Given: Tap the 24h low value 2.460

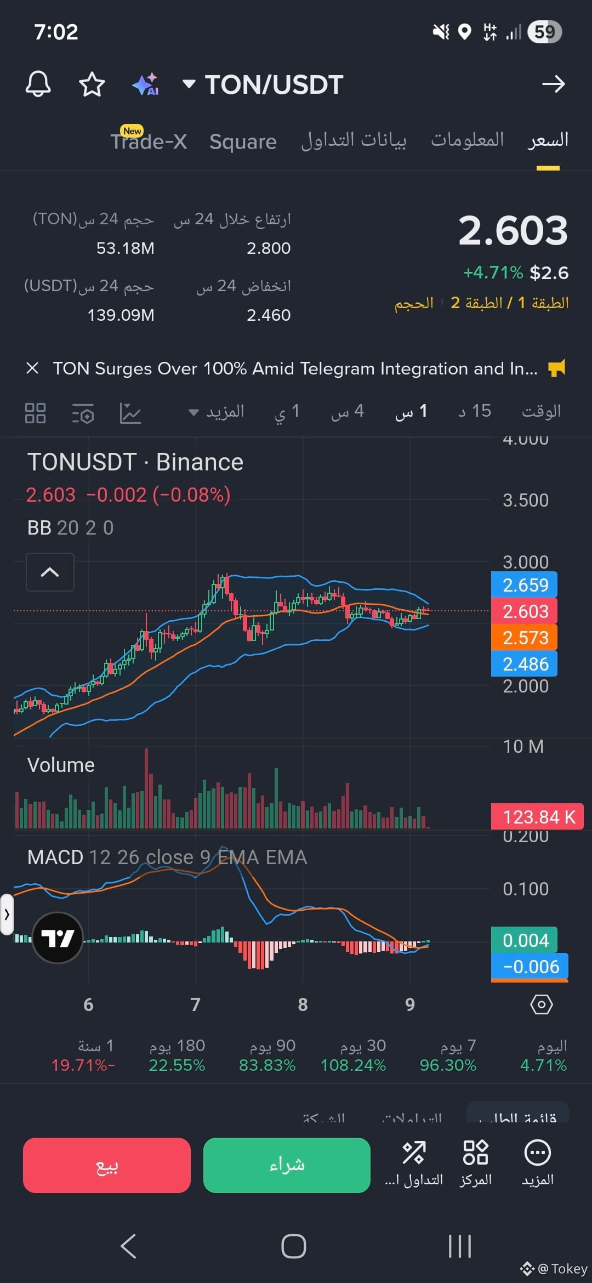Looking at the screenshot, I should click(269, 315).
